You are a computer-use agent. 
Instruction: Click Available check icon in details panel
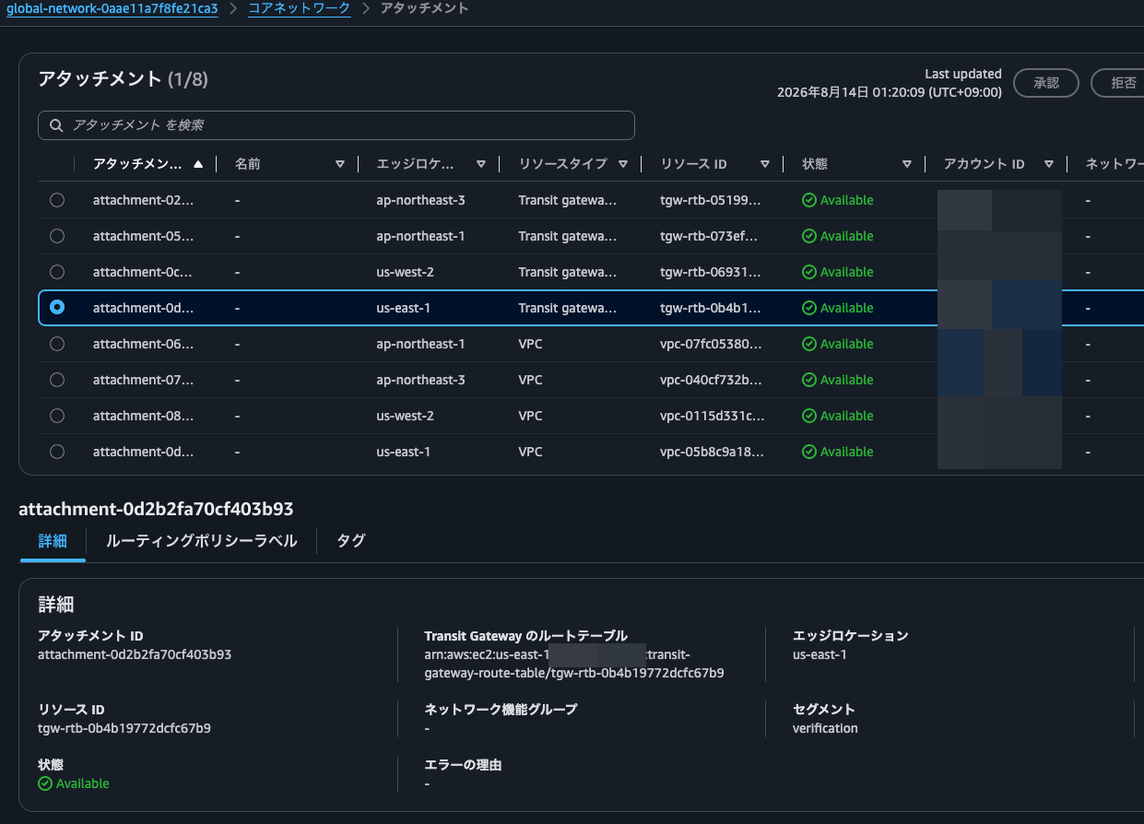[x=45, y=783]
